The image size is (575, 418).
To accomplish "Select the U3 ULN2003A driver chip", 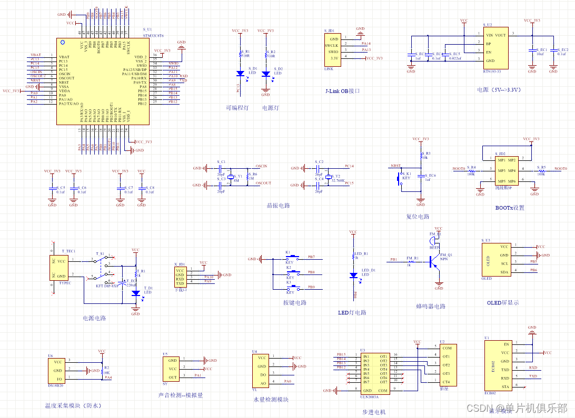I will 375,374.
